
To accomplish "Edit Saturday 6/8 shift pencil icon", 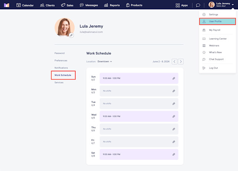I will 174,154.
